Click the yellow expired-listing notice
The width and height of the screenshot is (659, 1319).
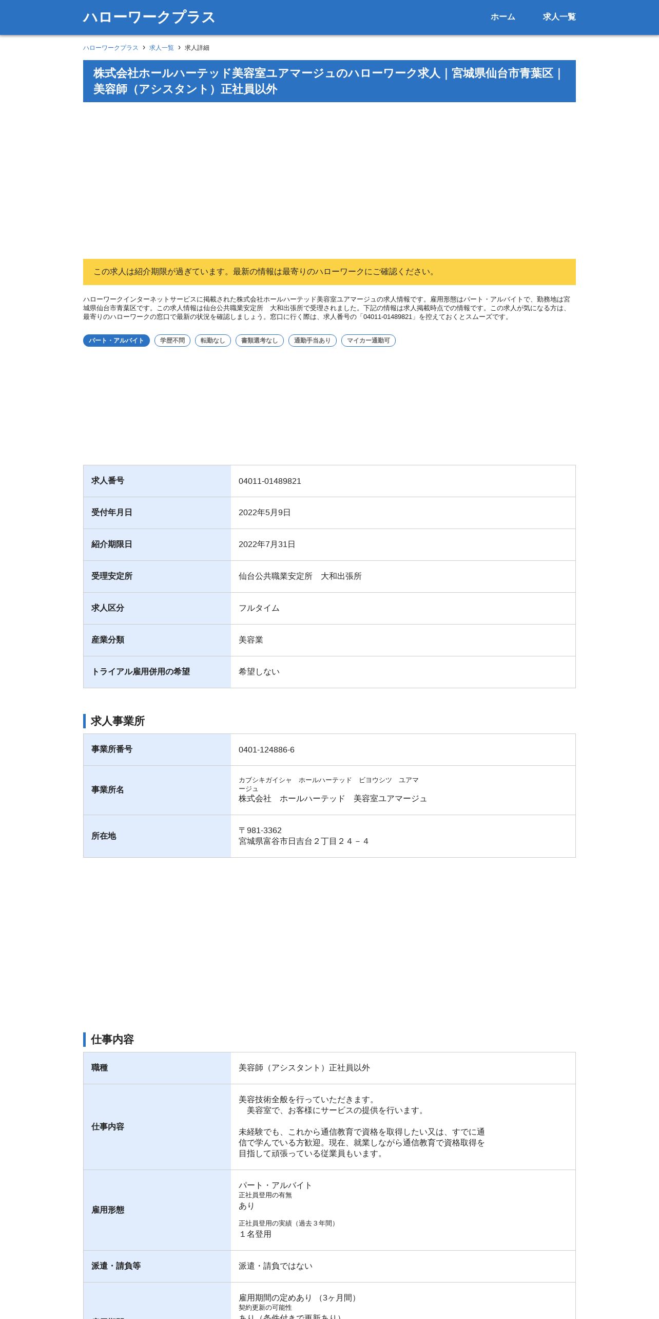(x=329, y=272)
